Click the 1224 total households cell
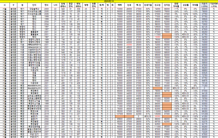This screenshot has height=138, width=218. [63, 134]
